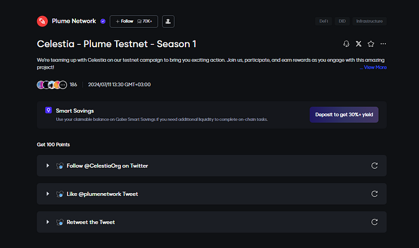The width and height of the screenshot is (419, 248).
Task: Click task icon beside Follow @CelestiaOrg
Action: coord(60,166)
